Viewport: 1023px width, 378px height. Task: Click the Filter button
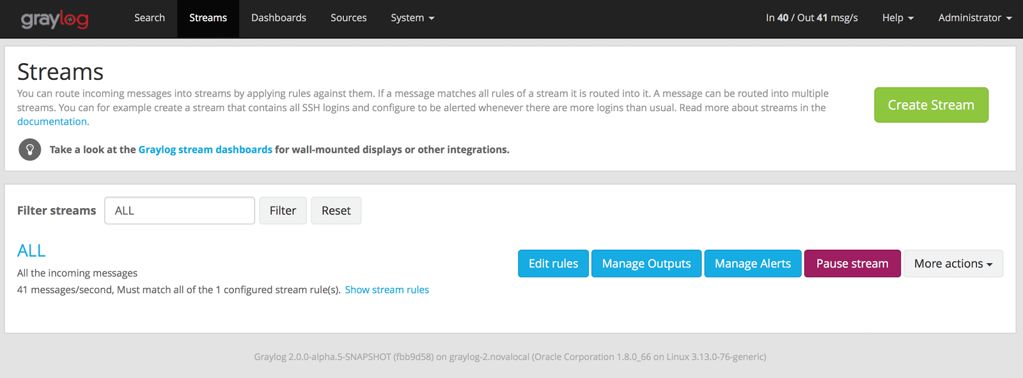(x=283, y=211)
